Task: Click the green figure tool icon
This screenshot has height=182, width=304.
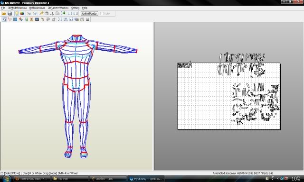Action: point(27,19)
